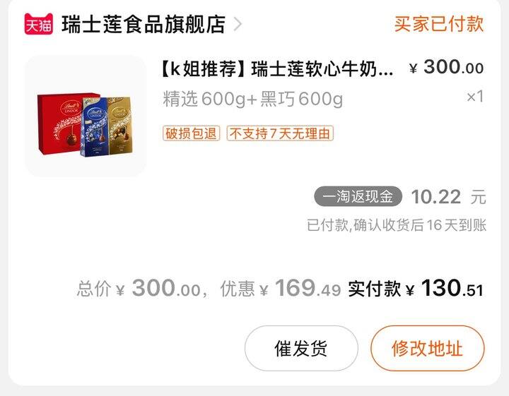Click the ¥300.00 item price

tap(447, 67)
